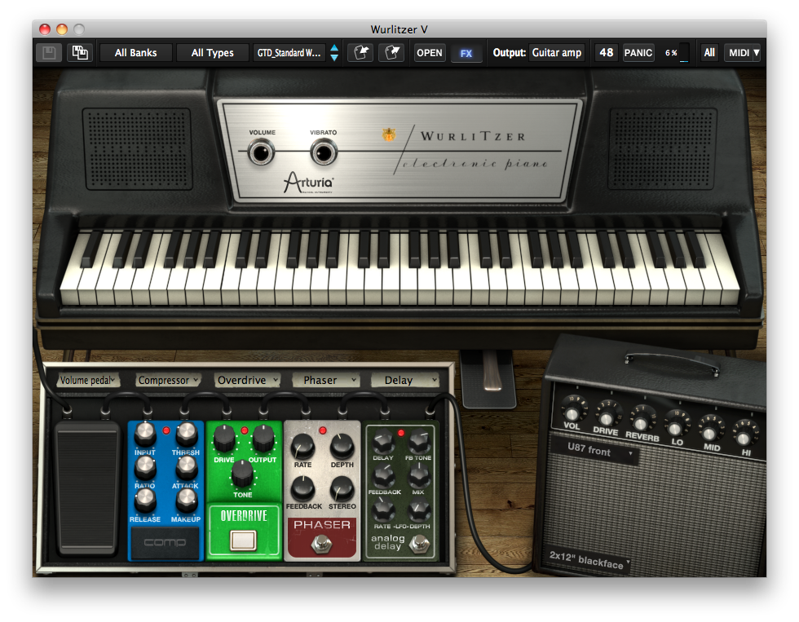Open the Overdrive effect slot dropdown

[x=248, y=380]
